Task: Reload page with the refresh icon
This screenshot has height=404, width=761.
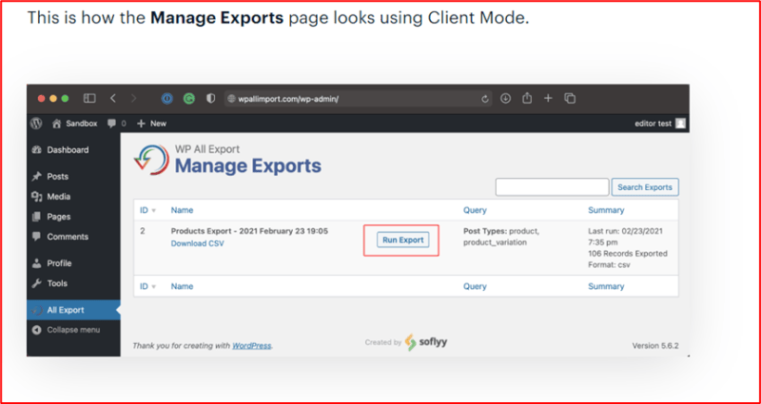Action: 484,99
